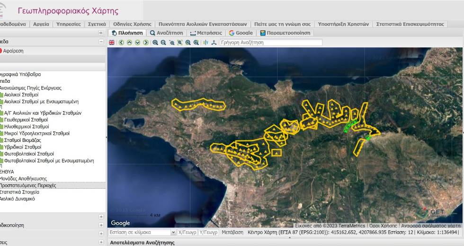Viewport: 464px width, 246px height.
Task: Select the Στατιστικά Στοιχεία row
Action: (x=19, y=192)
